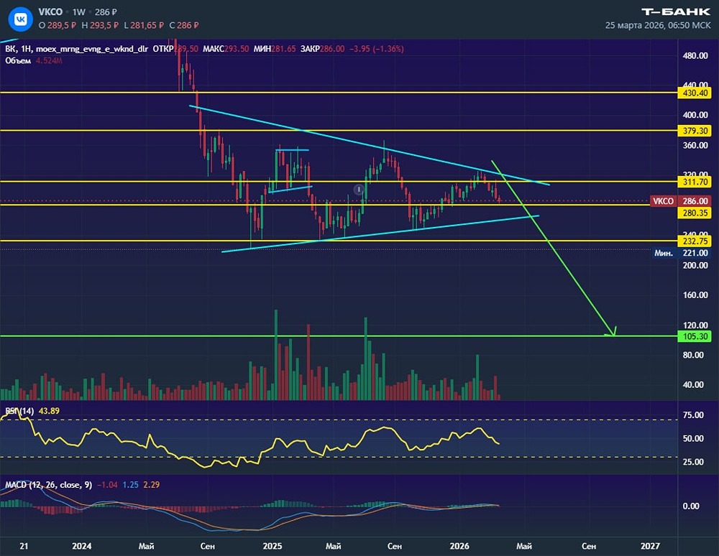Click the RSI 25.00 axis label

693,462
